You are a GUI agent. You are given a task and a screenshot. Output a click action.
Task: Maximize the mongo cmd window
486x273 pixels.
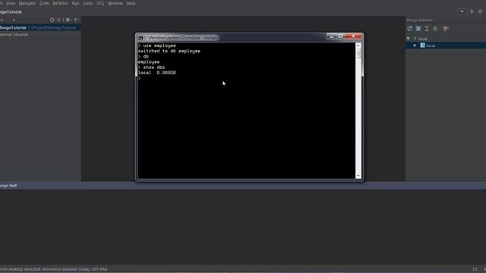[340, 36]
